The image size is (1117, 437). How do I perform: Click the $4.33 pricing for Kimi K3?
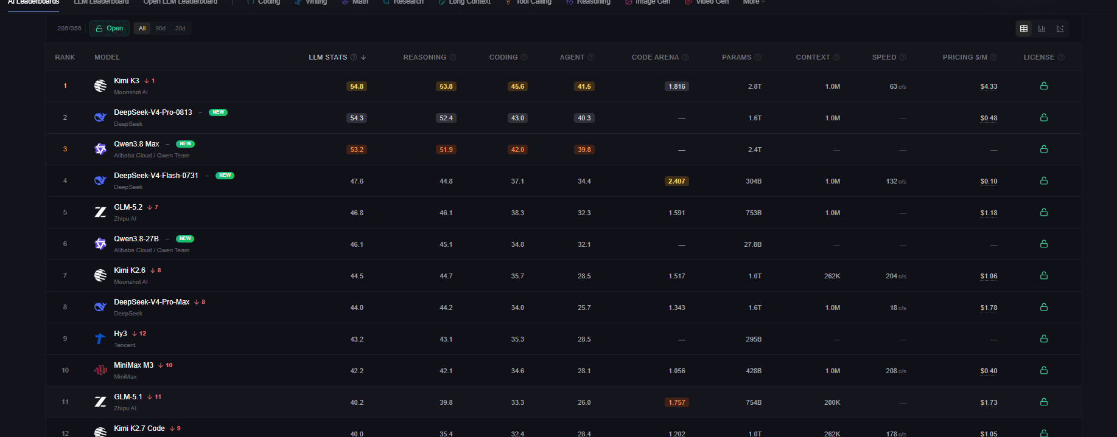[x=989, y=86]
